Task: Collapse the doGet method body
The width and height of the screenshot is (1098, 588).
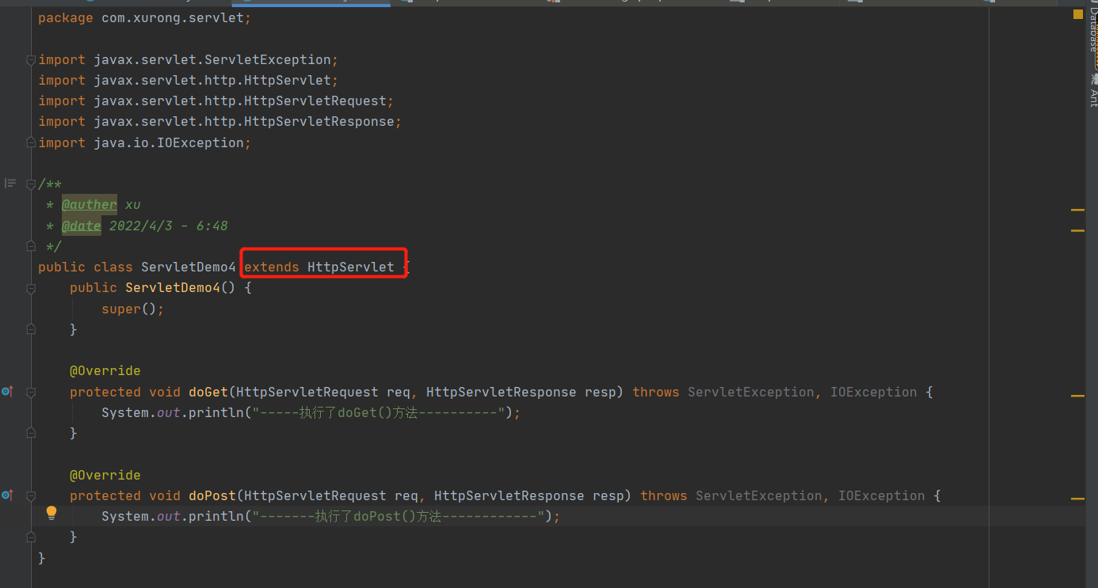Action: (x=31, y=393)
